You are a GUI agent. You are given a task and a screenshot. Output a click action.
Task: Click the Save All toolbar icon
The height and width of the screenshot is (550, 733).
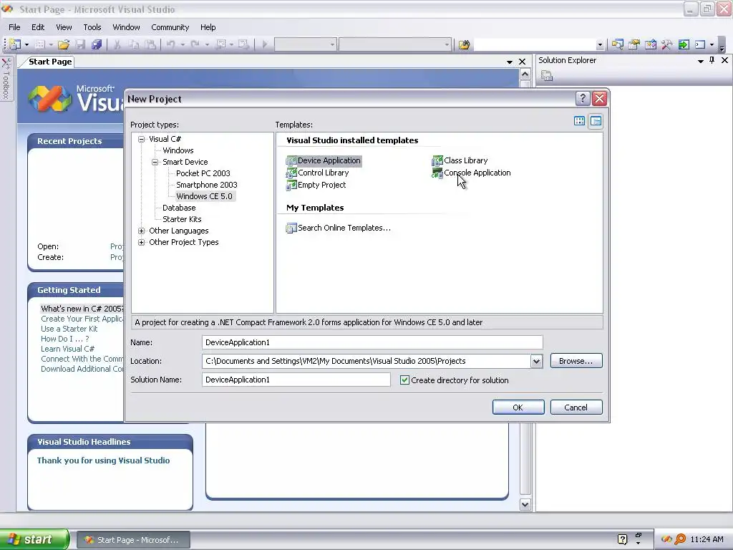point(97,44)
